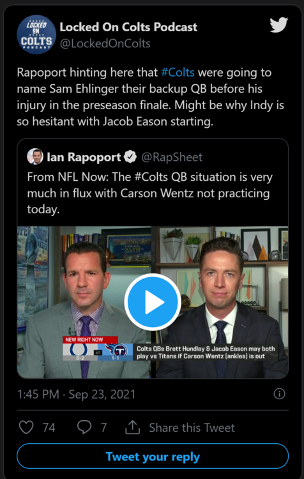Play the embedded NFL Now video
Image resolution: width=304 pixels, height=479 pixels.
click(153, 302)
